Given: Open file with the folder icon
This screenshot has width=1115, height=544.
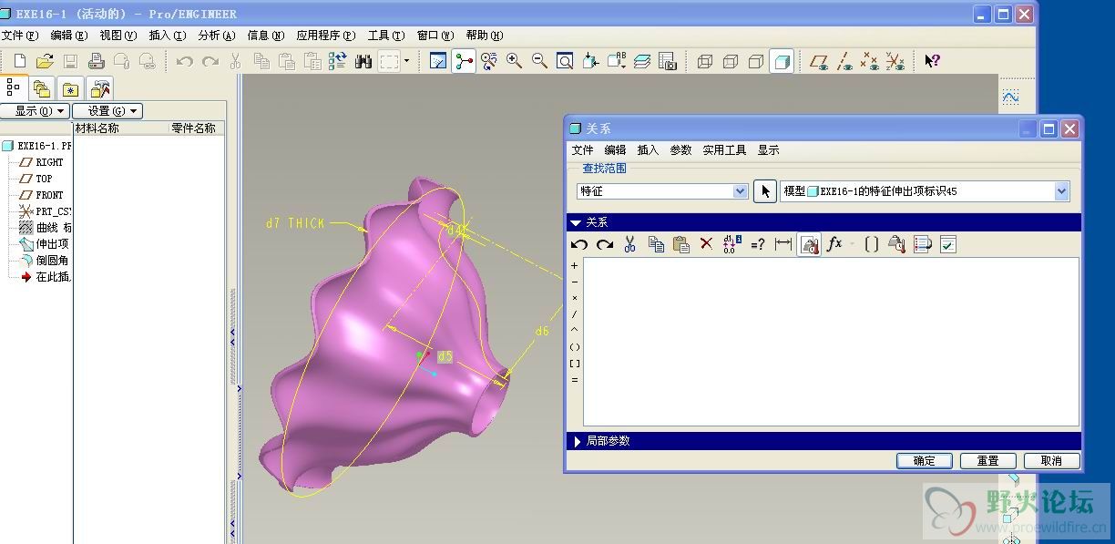Looking at the screenshot, I should 45,61.
